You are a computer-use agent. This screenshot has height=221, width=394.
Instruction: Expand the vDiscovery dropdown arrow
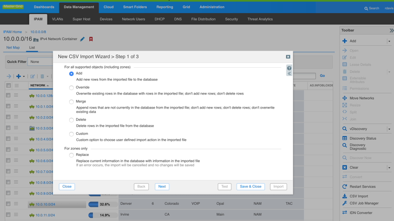tap(389, 129)
